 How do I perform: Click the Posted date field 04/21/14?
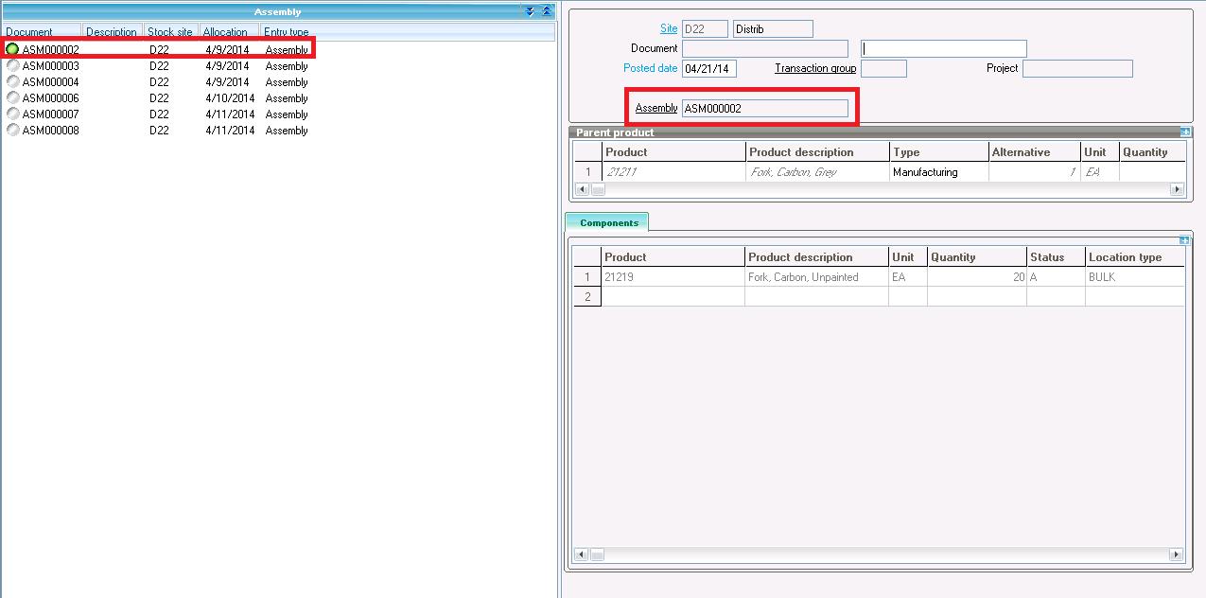(709, 68)
